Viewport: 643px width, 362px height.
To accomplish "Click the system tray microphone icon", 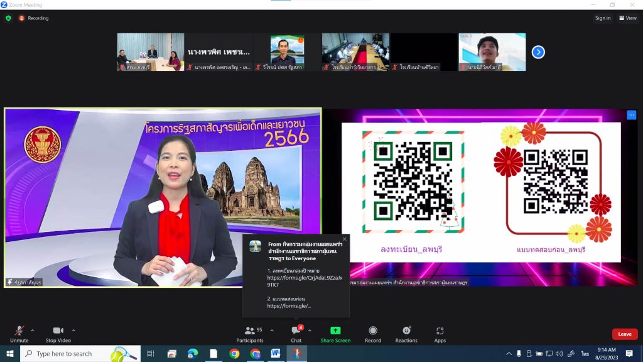I will (519, 354).
